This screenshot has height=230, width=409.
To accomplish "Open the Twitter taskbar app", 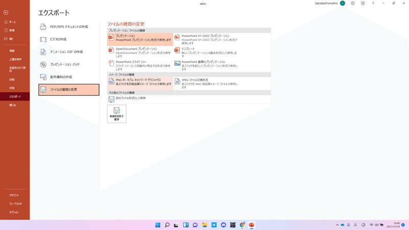I will [214, 225].
